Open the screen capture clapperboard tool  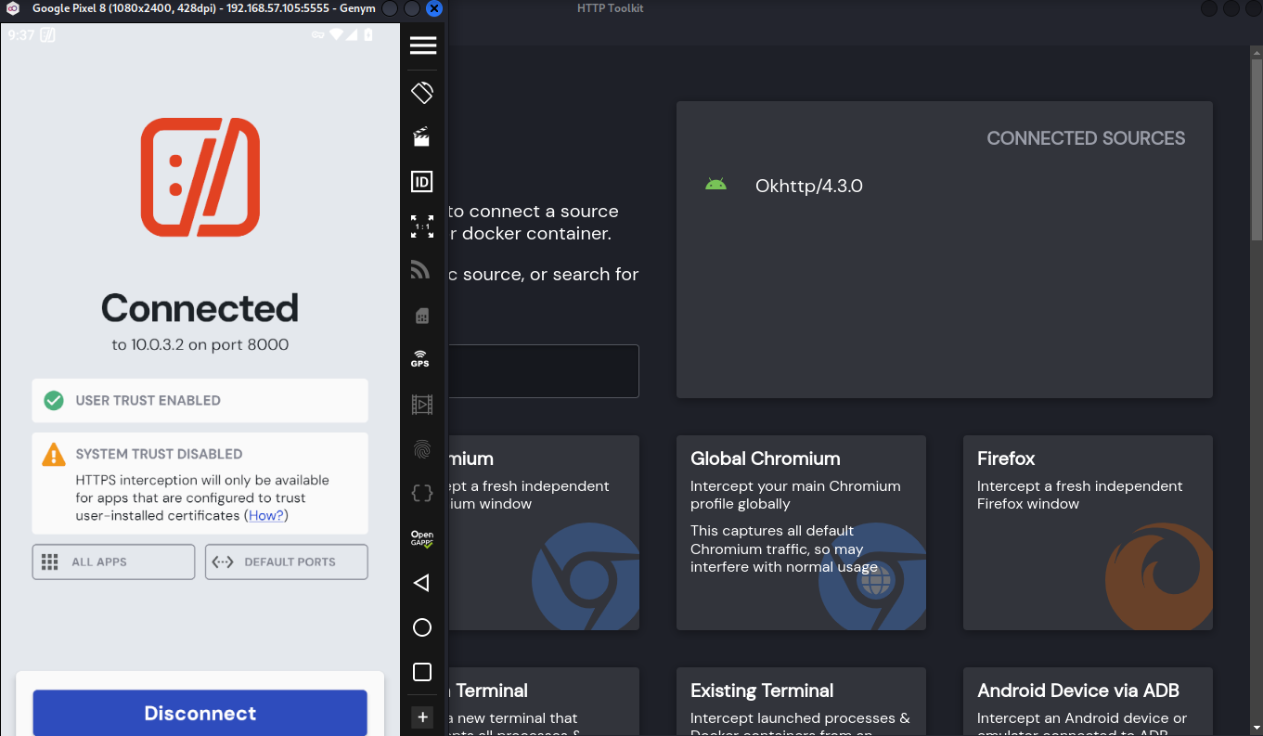tap(422, 137)
